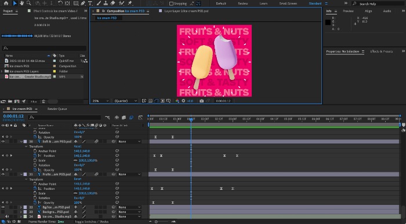Hide layer 20 Soft & Tasty layer

pos(3,142)
